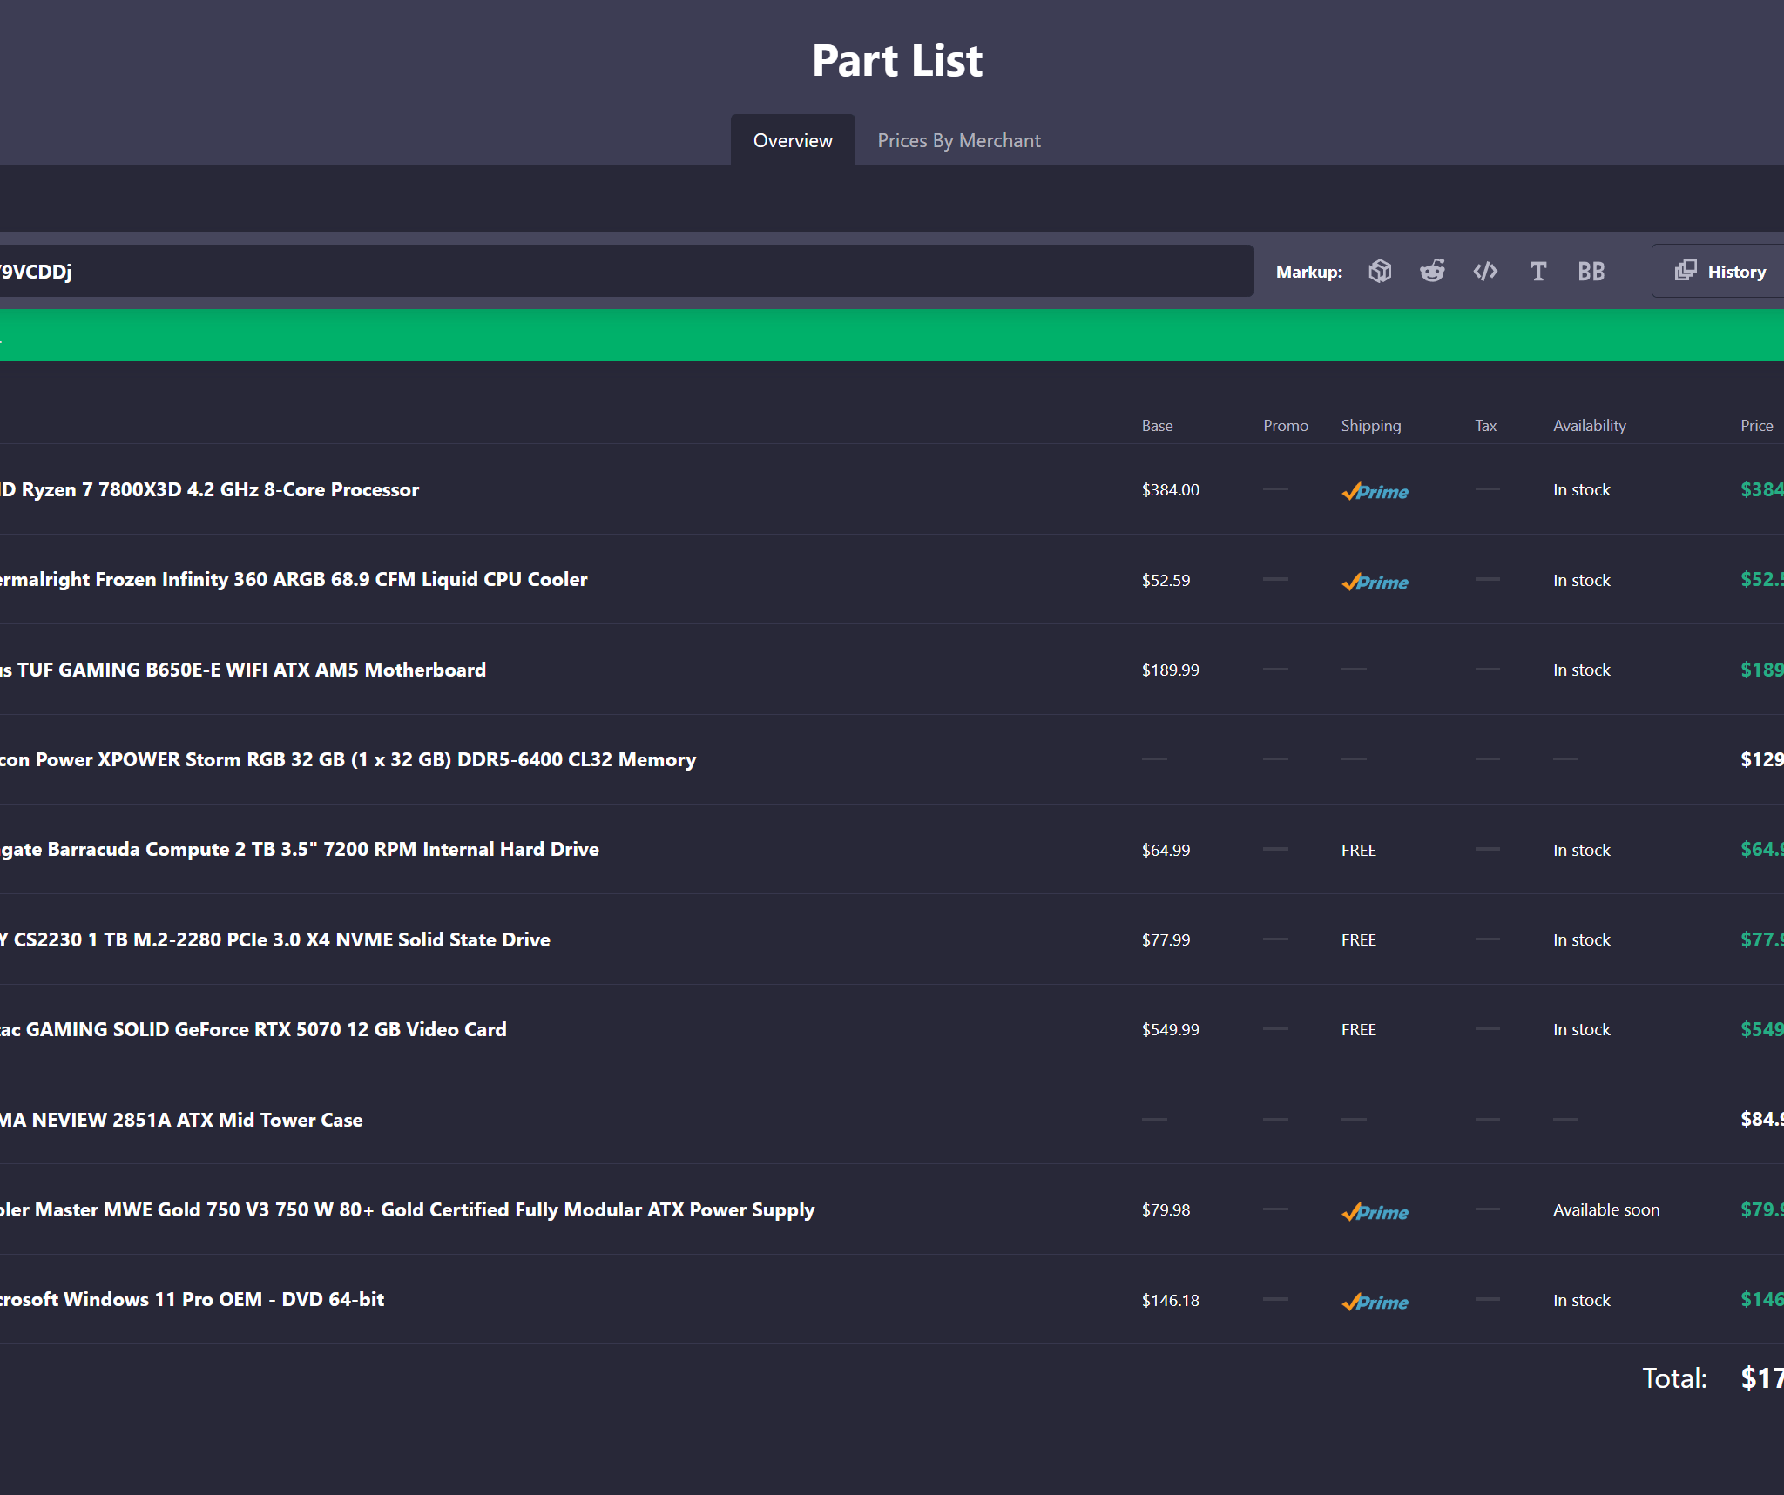Open the Barracuda Compute 2 TB hard drive link
The width and height of the screenshot is (1784, 1495).
[x=300, y=849]
